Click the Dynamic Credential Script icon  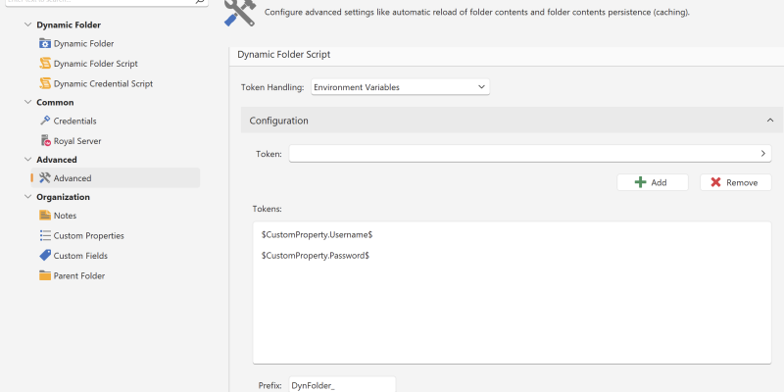click(x=45, y=84)
